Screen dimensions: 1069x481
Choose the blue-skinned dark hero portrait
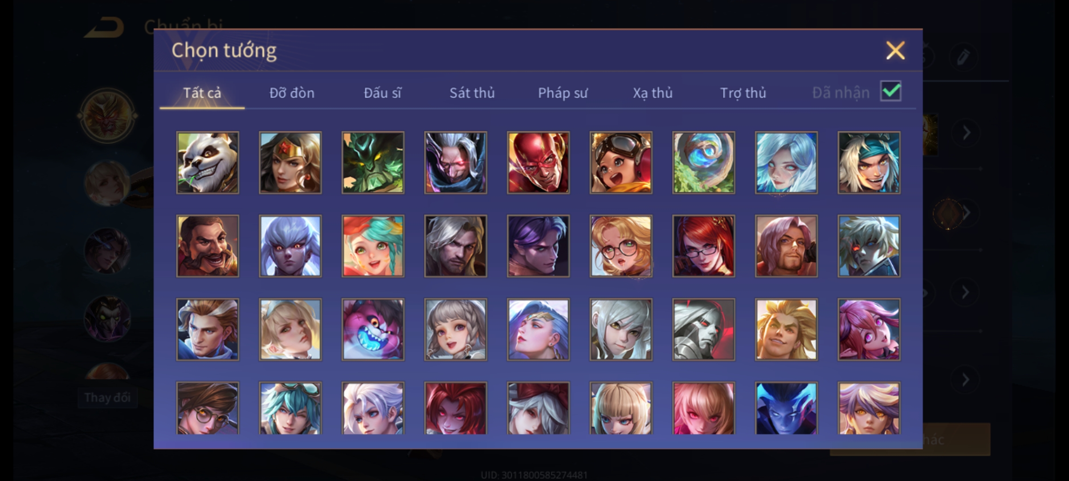tap(786, 408)
